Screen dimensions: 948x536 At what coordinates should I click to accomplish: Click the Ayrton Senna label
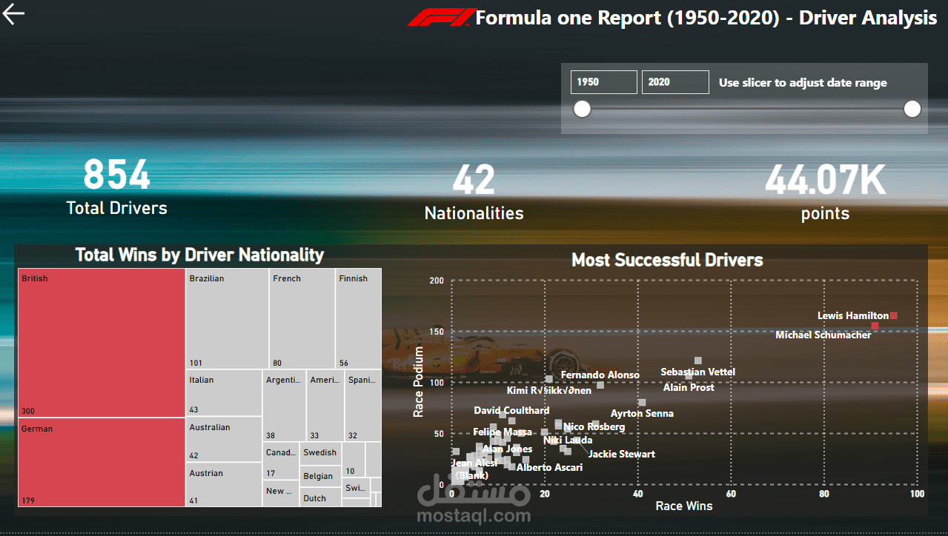(x=642, y=413)
